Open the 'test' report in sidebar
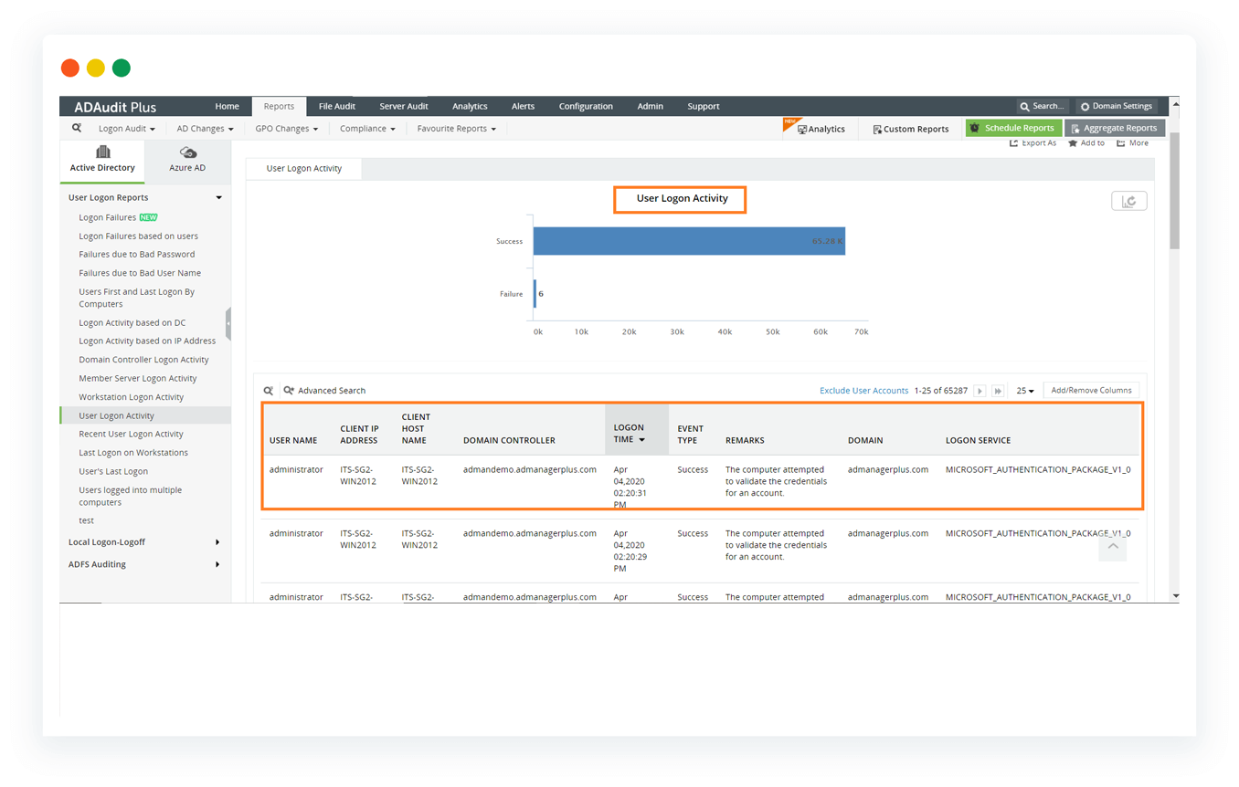The image size is (1239, 787). (x=86, y=520)
